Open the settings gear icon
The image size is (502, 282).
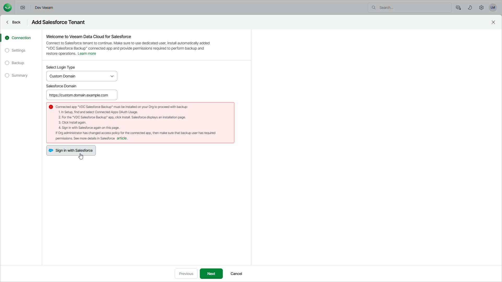(481, 8)
